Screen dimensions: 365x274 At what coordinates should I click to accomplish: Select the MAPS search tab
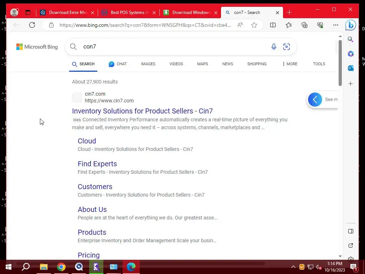coord(202,64)
